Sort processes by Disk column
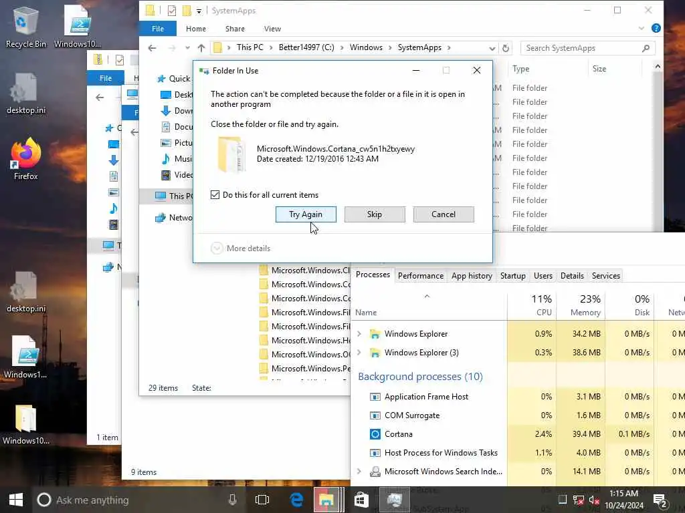This screenshot has width=685, height=513. pos(629,305)
